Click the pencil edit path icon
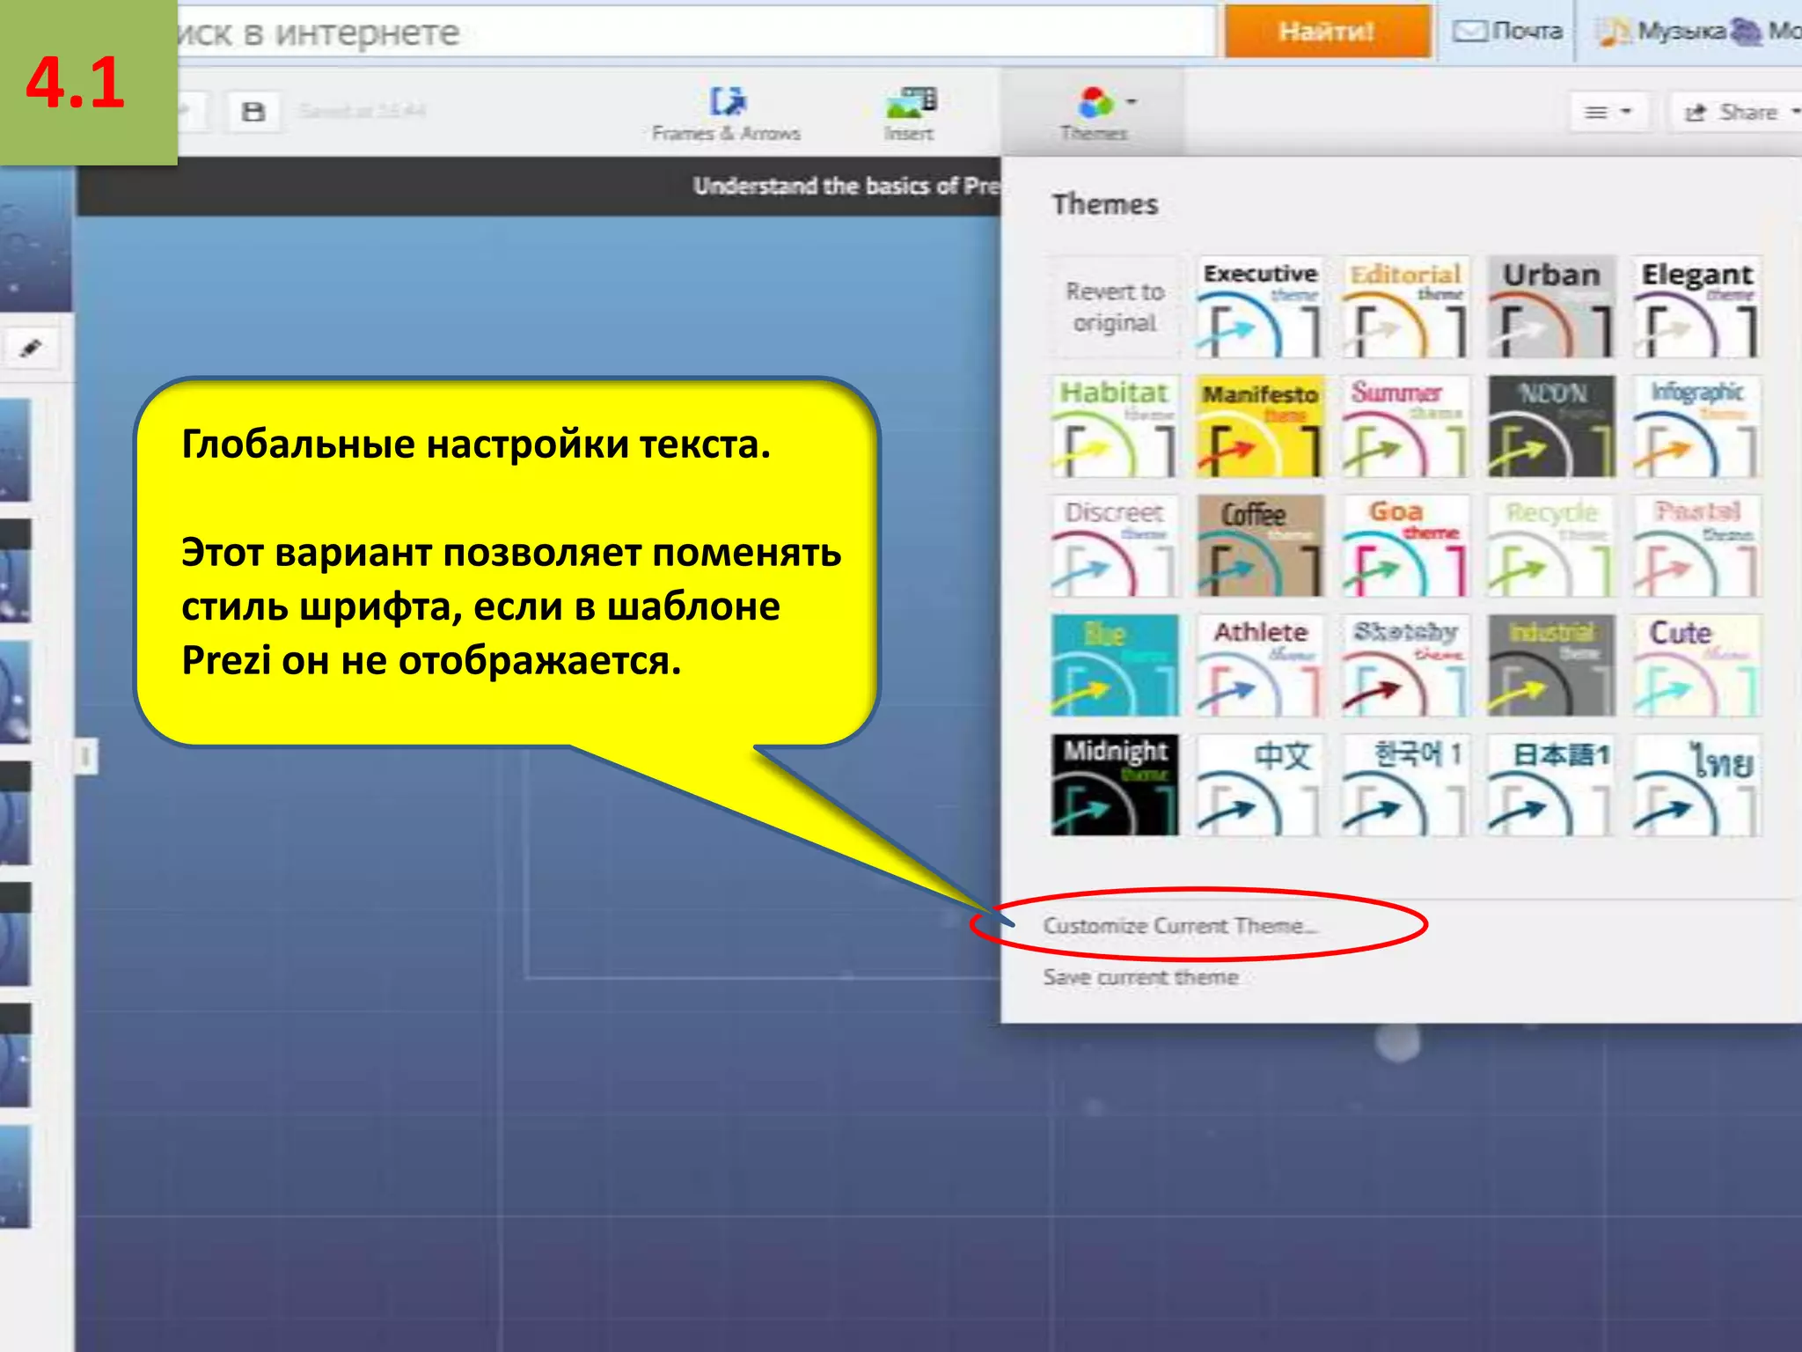This screenshot has width=1802, height=1352. click(x=31, y=349)
